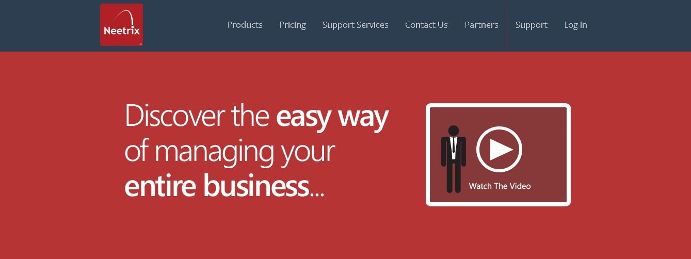Select Contact Us in the navigation bar
Image resolution: width=691 pixels, height=259 pixels.
(x=426, y=25)
